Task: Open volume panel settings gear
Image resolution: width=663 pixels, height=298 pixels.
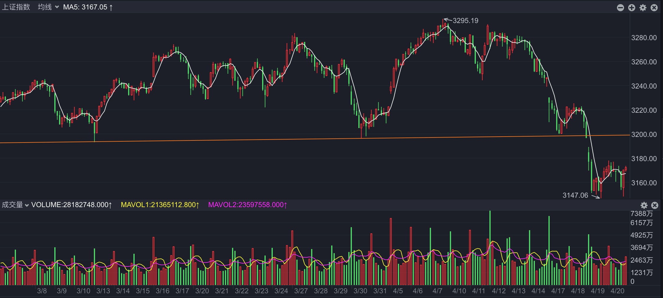Action: 644,205
